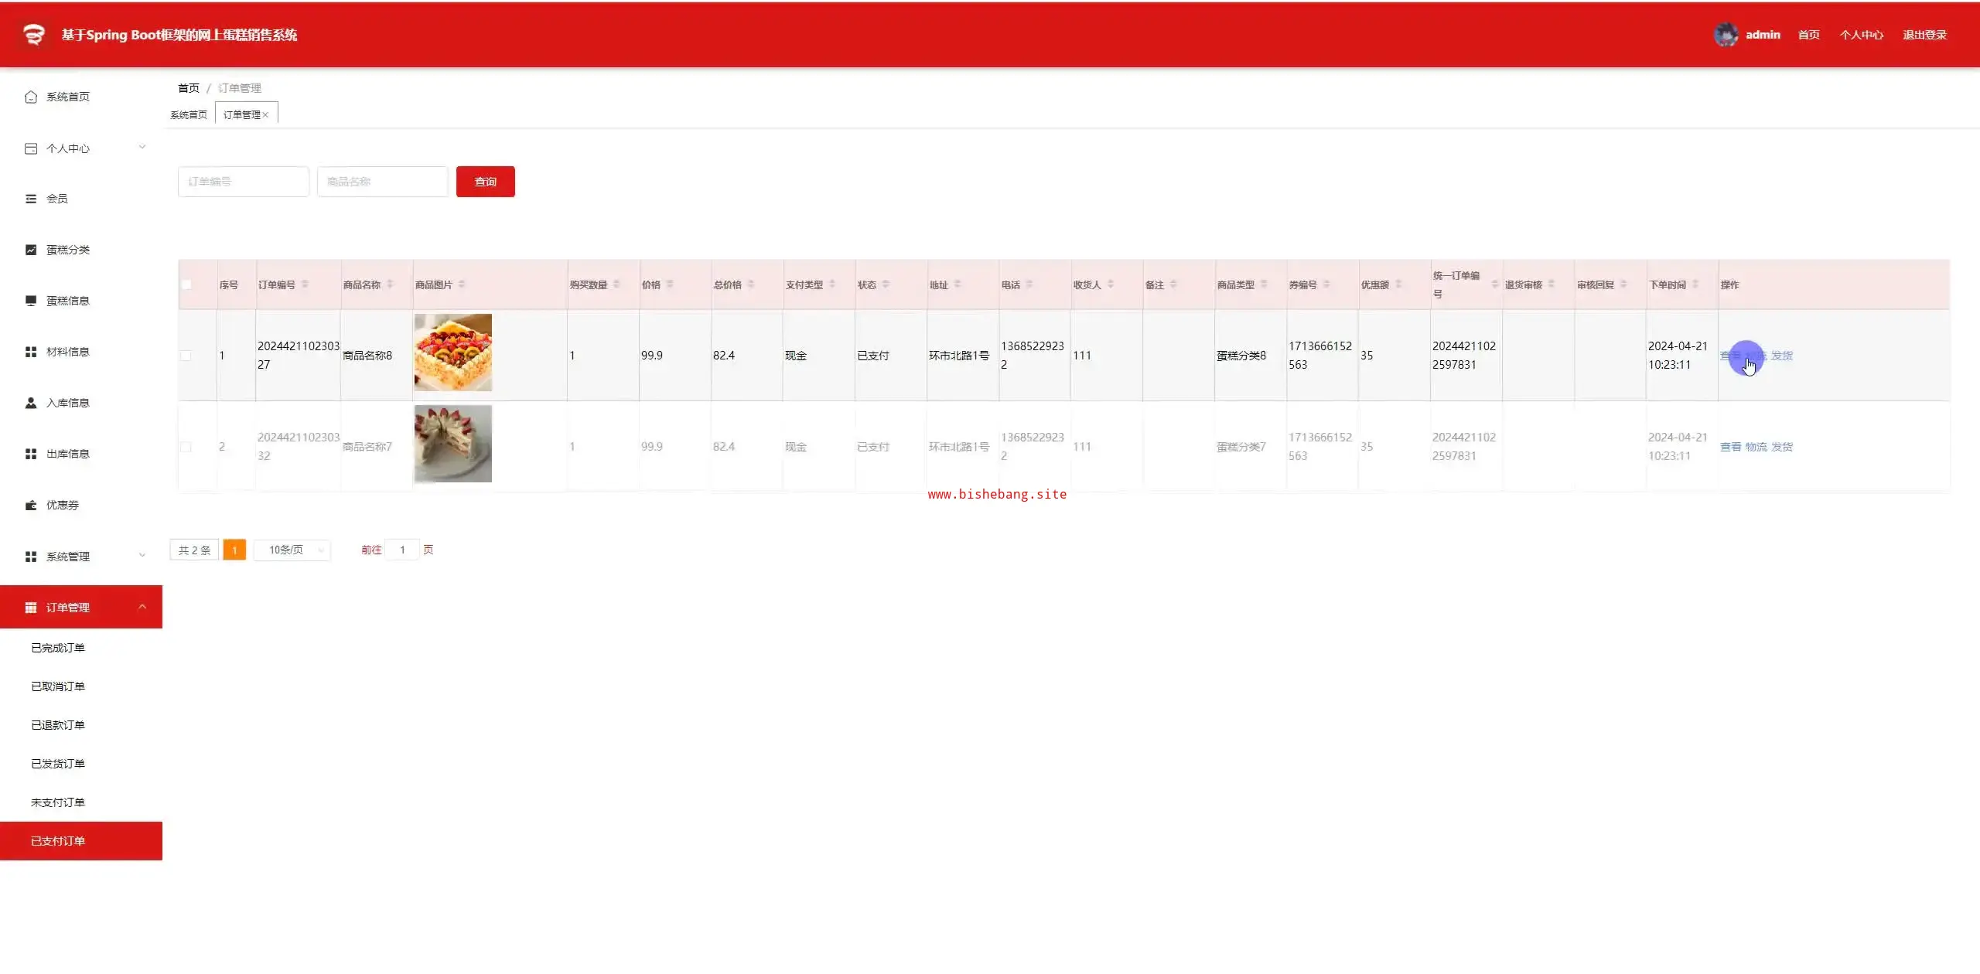Switch to the 系统首页 tab
The width and height of the screenshot is (1980, 974).
[189, 114]
